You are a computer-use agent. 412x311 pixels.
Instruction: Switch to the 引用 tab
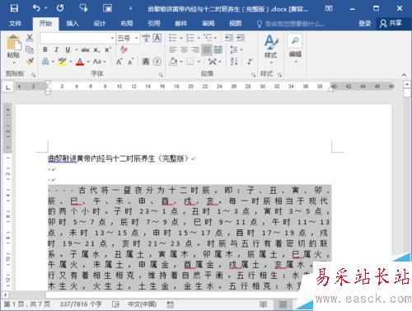(x=154, y=23)
